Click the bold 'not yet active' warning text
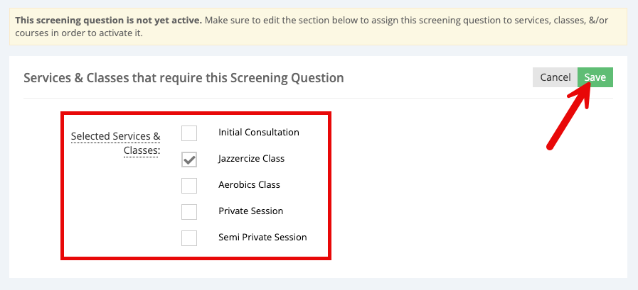Screen dimensions: 638x290 pos(109,21)
